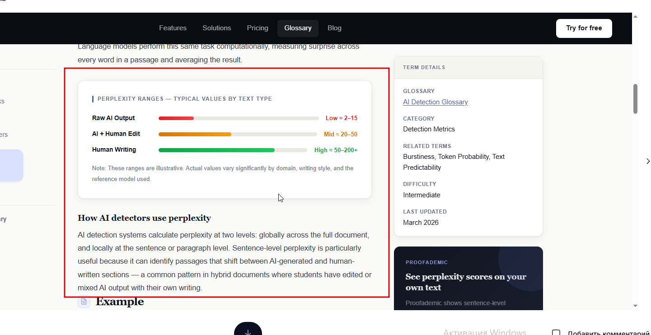Image resolution: width=651 pixels, height=335 pixels.
Task: Click the document icon beside the Example heading
Action: (x=84, y=302)
